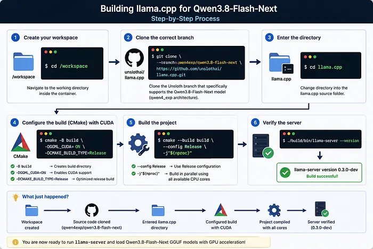This screenshot has width=373, height=249.
Task: Click the folder icon above Entered llama.cpp directory
Action: pyautogui.click(x=158, y=211)
